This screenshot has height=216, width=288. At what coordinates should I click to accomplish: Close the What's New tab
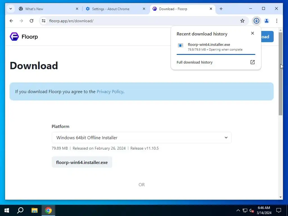coord(77,9)
